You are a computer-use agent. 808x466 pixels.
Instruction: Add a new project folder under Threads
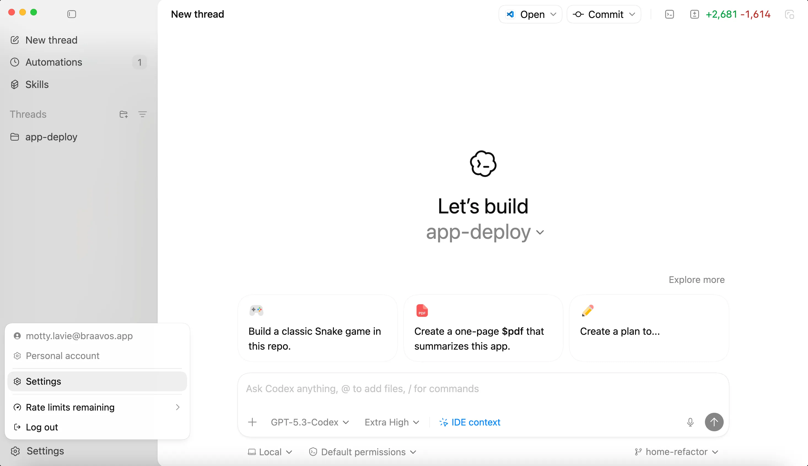pyautogui.click(x=123, y=114)
